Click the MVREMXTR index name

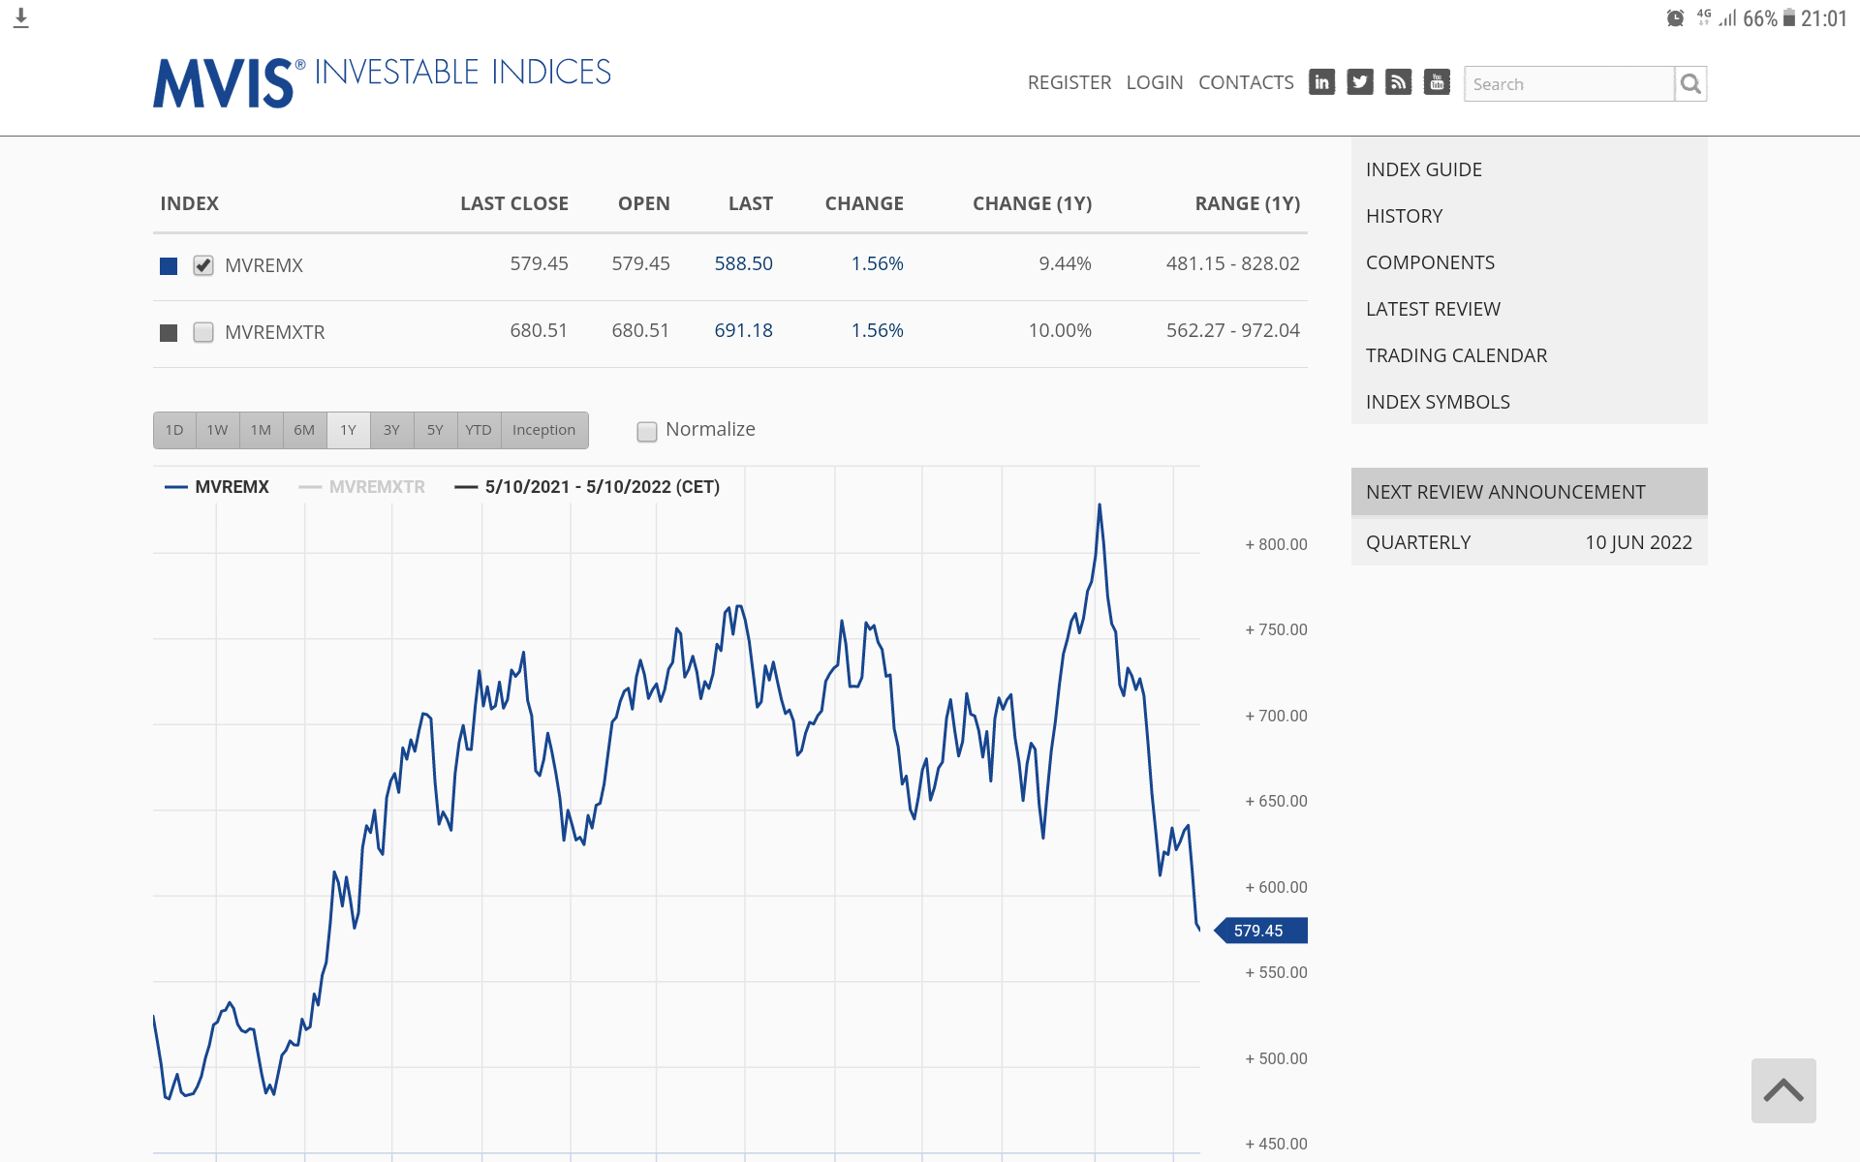pyautogui.click(x=275, y=332)
